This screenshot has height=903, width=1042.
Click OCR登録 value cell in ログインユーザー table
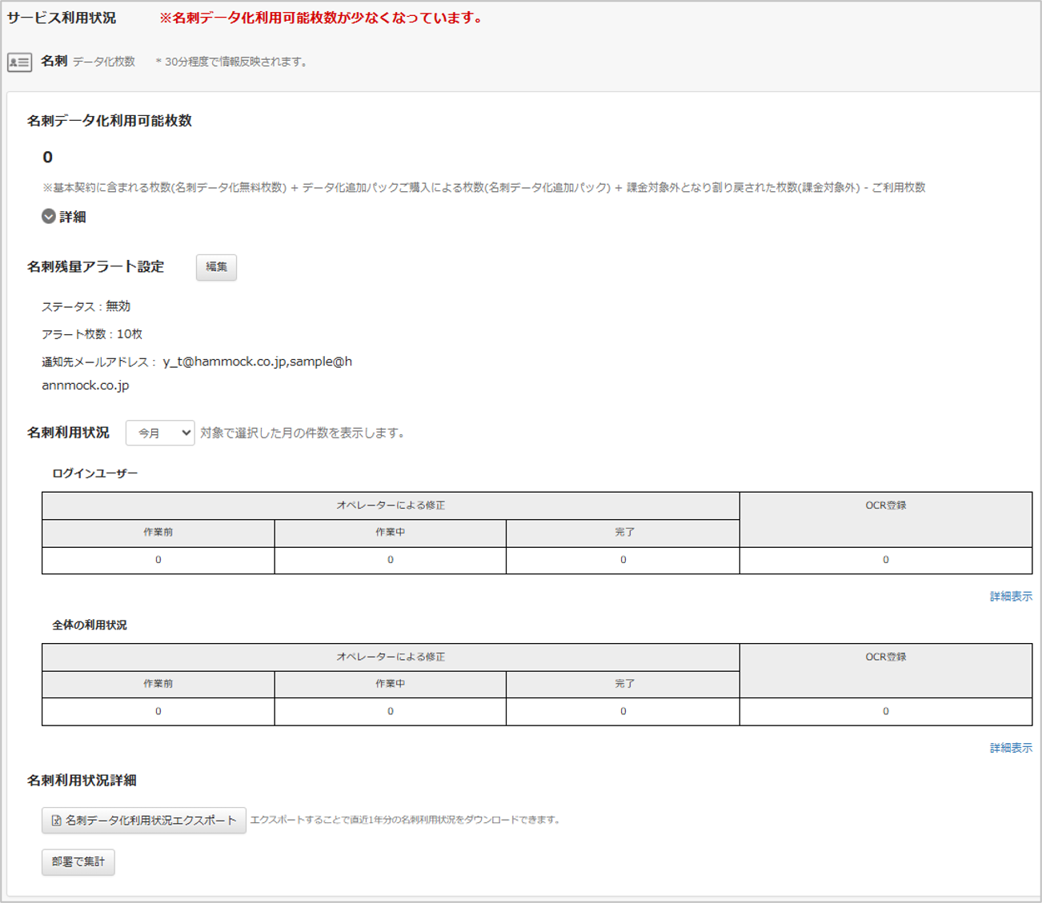[886, 560]
